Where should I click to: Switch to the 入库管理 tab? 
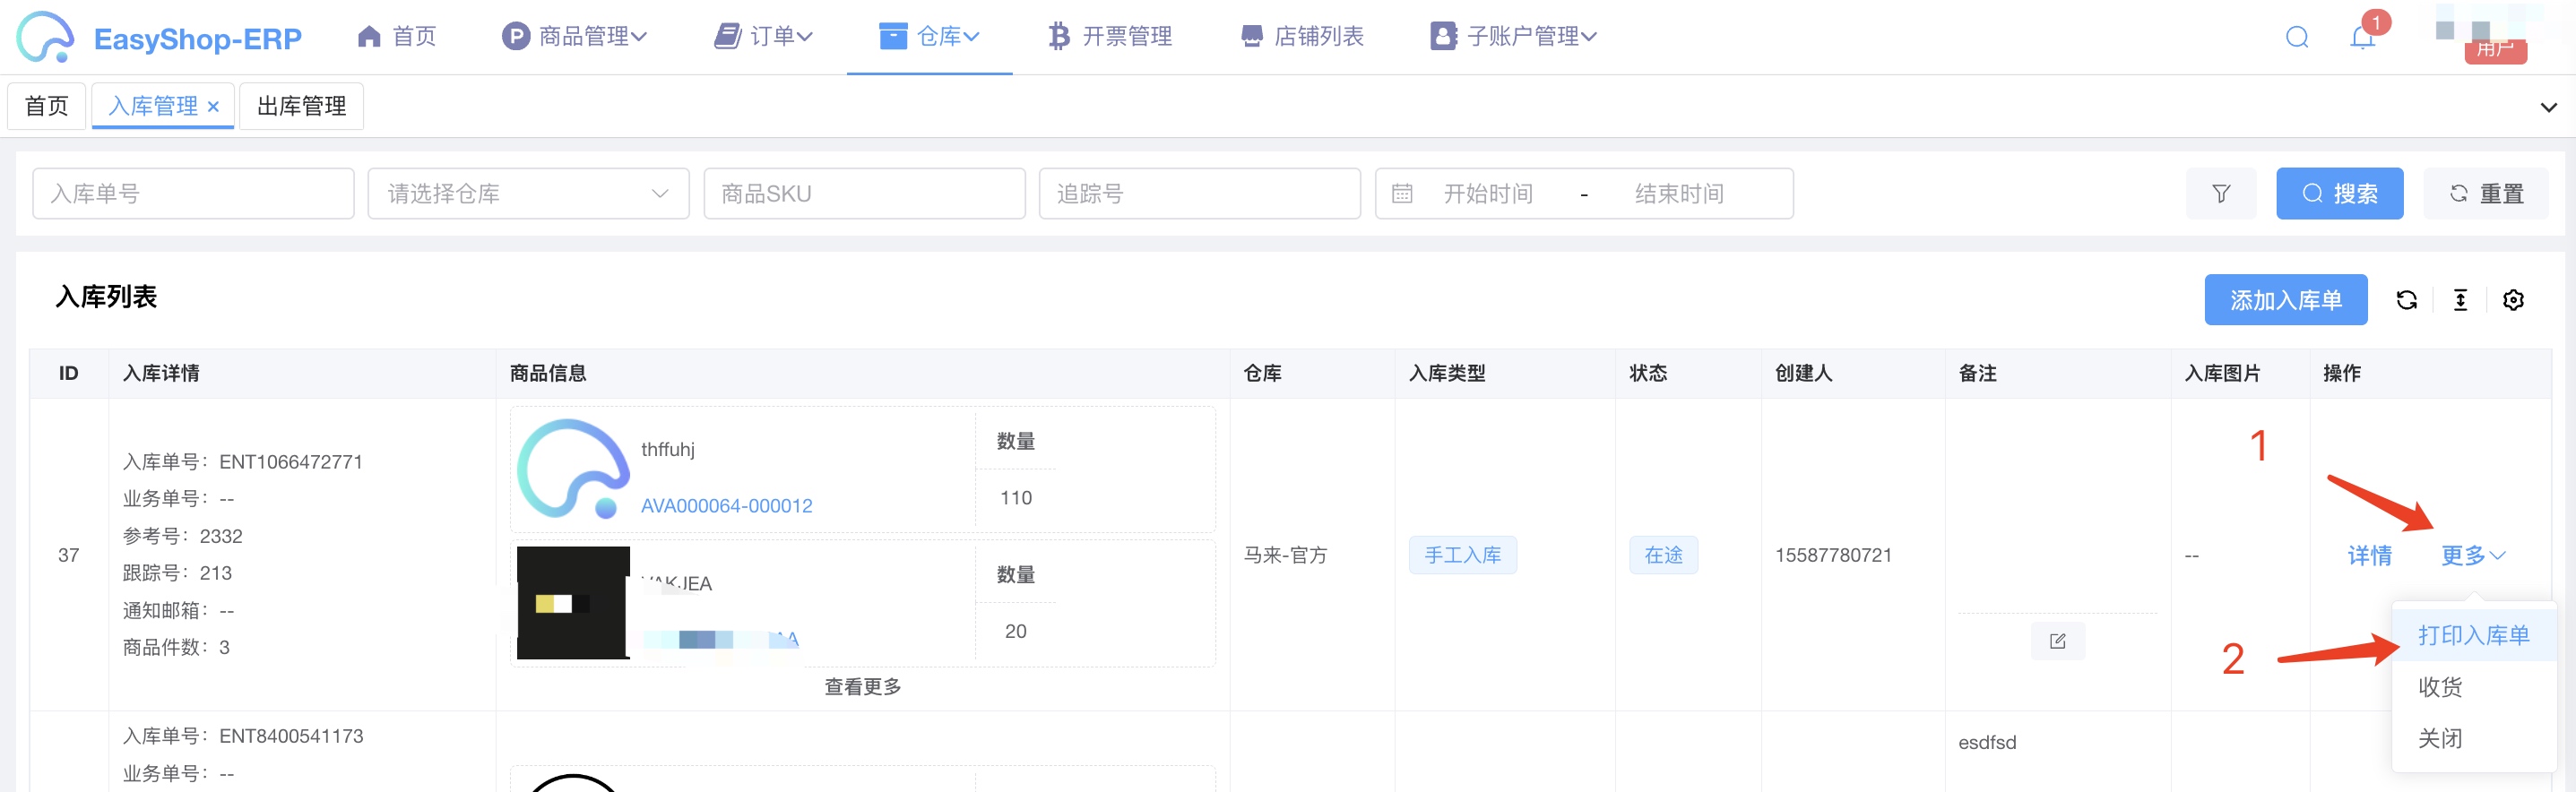[x=153, y=106]
